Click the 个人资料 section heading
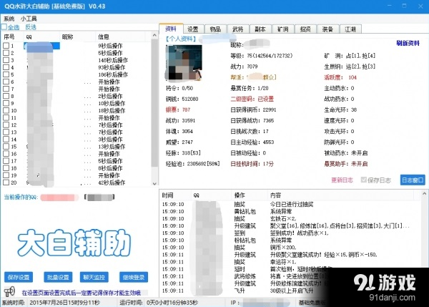The image size is (429, 307). pos(181,39)
